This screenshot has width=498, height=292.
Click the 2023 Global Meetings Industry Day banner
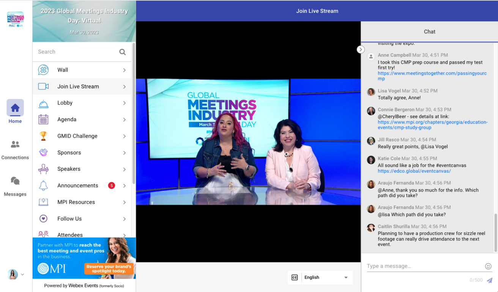pos(84,21)
